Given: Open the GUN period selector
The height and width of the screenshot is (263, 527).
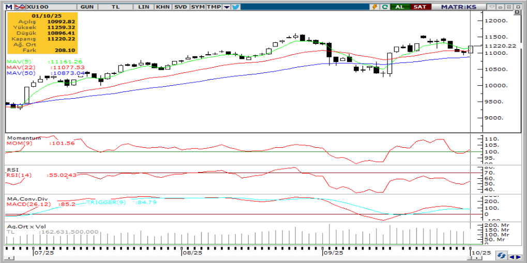Looking at the screenshot, I should pyautogui.click(x=87, y=7).
